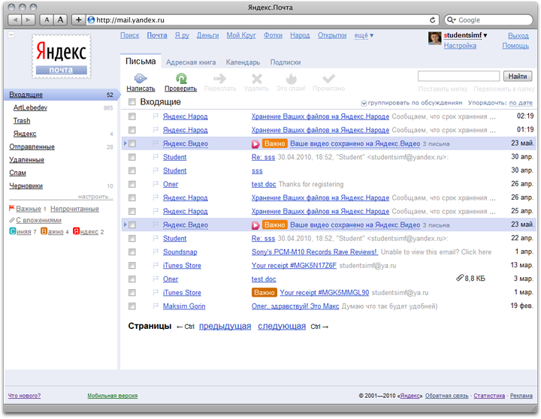This screenshot has width=541, height=419.
Task: Click the browser reload button in address bar
Action: (433, 20)
